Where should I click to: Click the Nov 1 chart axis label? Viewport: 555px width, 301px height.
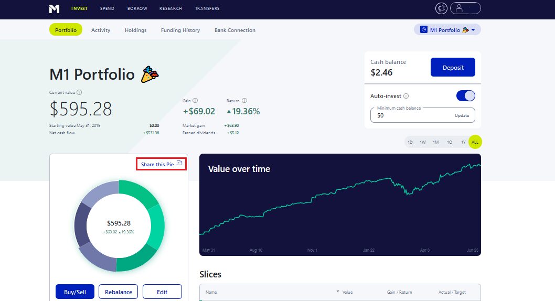tap(312, 250)
